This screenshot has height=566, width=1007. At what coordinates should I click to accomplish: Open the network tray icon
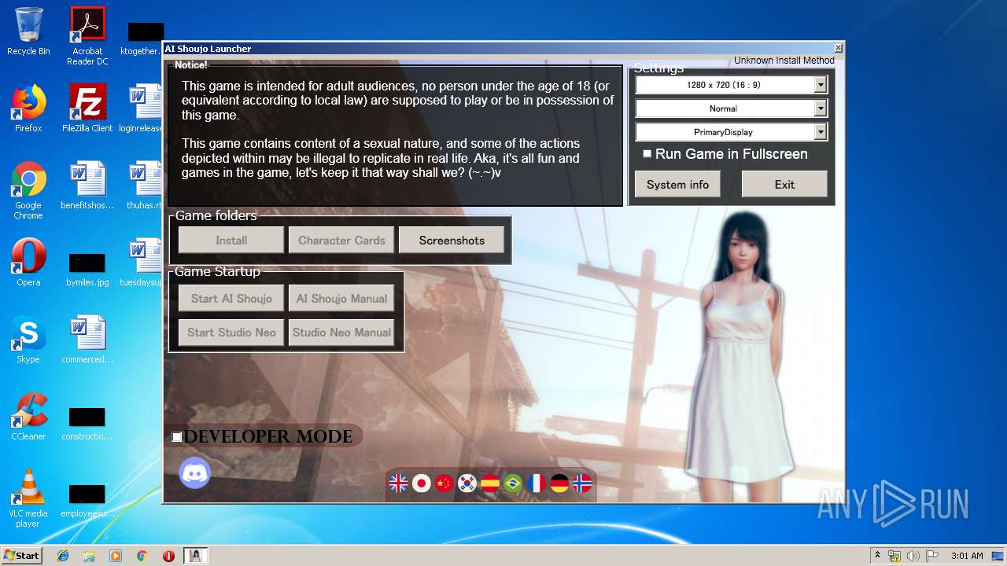pyautogui.click(x=894, y=556)
